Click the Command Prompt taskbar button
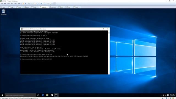Viewport: 176px width, 99px height. (56, 95)
